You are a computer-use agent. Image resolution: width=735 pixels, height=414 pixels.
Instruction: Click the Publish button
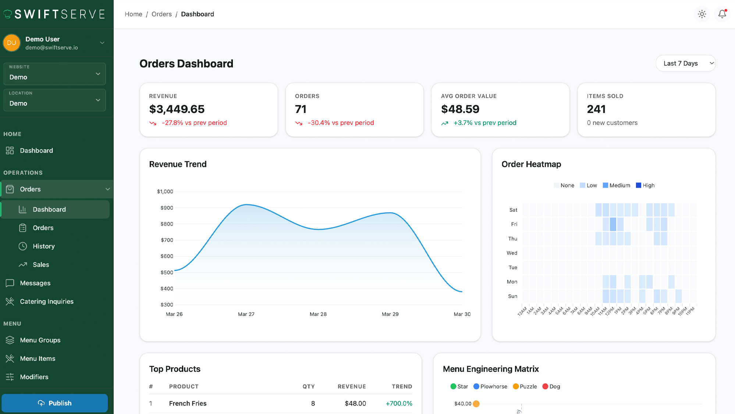pyautogui.click(x=54, y=403)
